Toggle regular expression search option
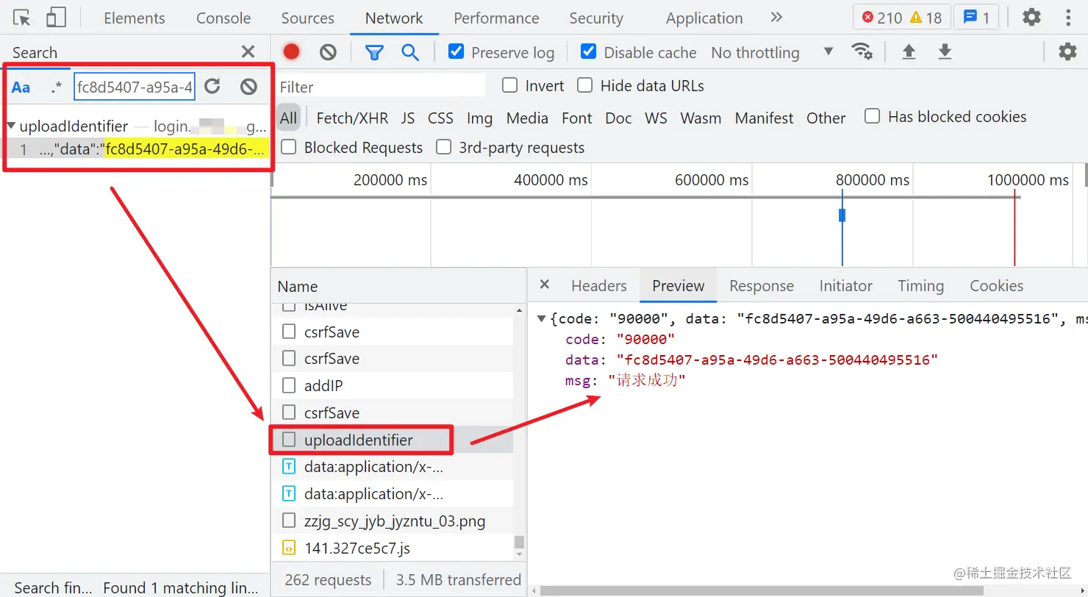Image resolution: width=1088 pixels, height=597 pixels. point(57,87)
